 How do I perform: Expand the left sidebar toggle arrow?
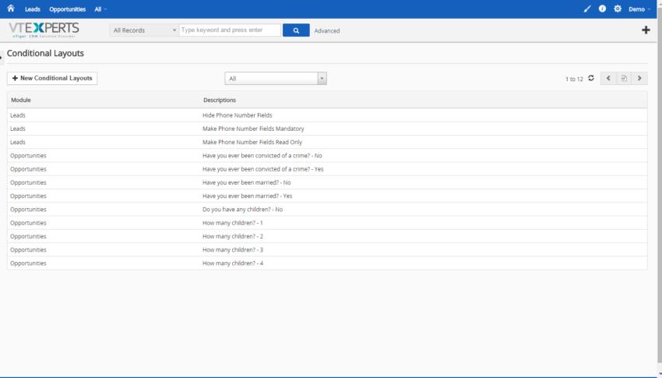pos(2,58)
